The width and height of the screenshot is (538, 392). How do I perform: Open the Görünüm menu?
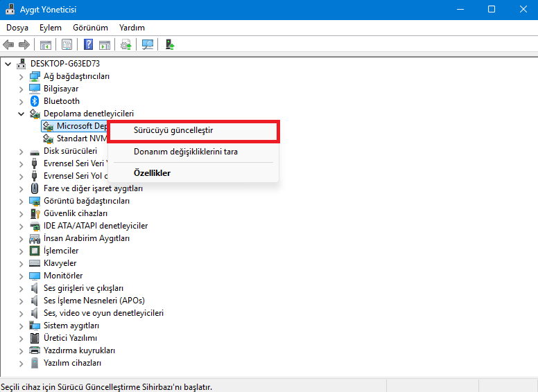(x=90, y=28)
